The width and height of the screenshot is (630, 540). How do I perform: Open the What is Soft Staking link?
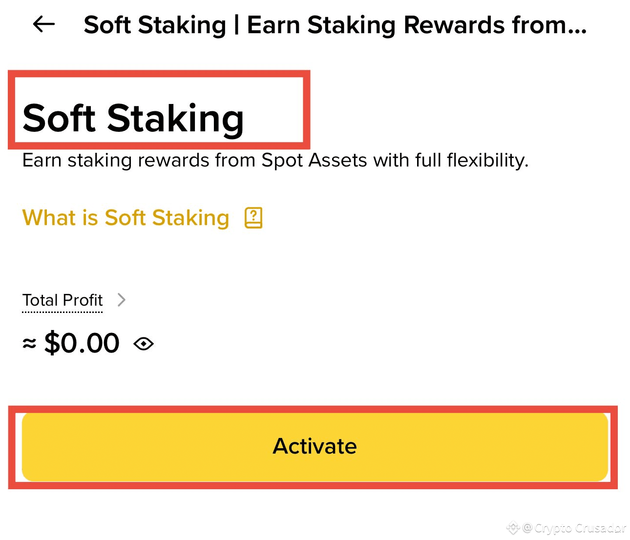point(126,218)
